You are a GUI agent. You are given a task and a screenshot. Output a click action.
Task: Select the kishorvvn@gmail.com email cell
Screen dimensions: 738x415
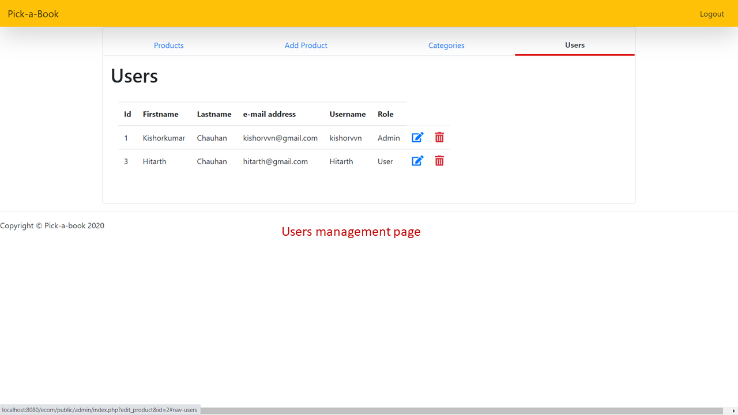[280, 138]
